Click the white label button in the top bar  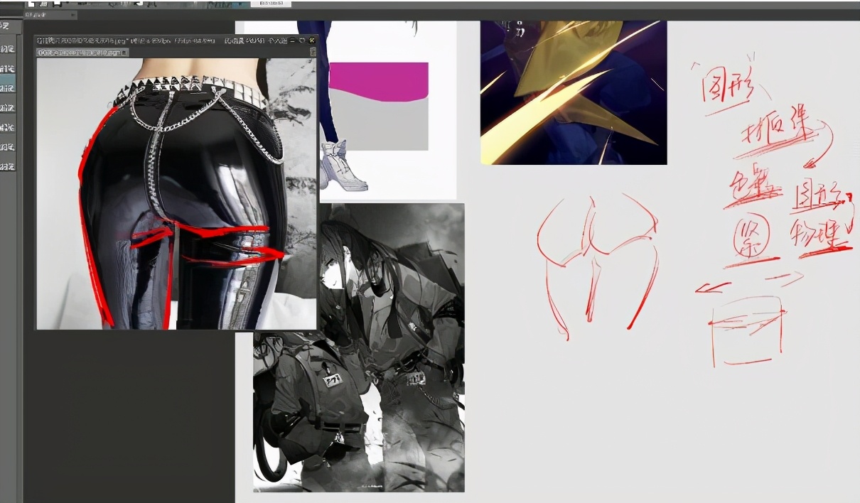[271, 4]
